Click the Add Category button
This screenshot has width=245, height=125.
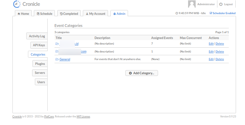141,73
